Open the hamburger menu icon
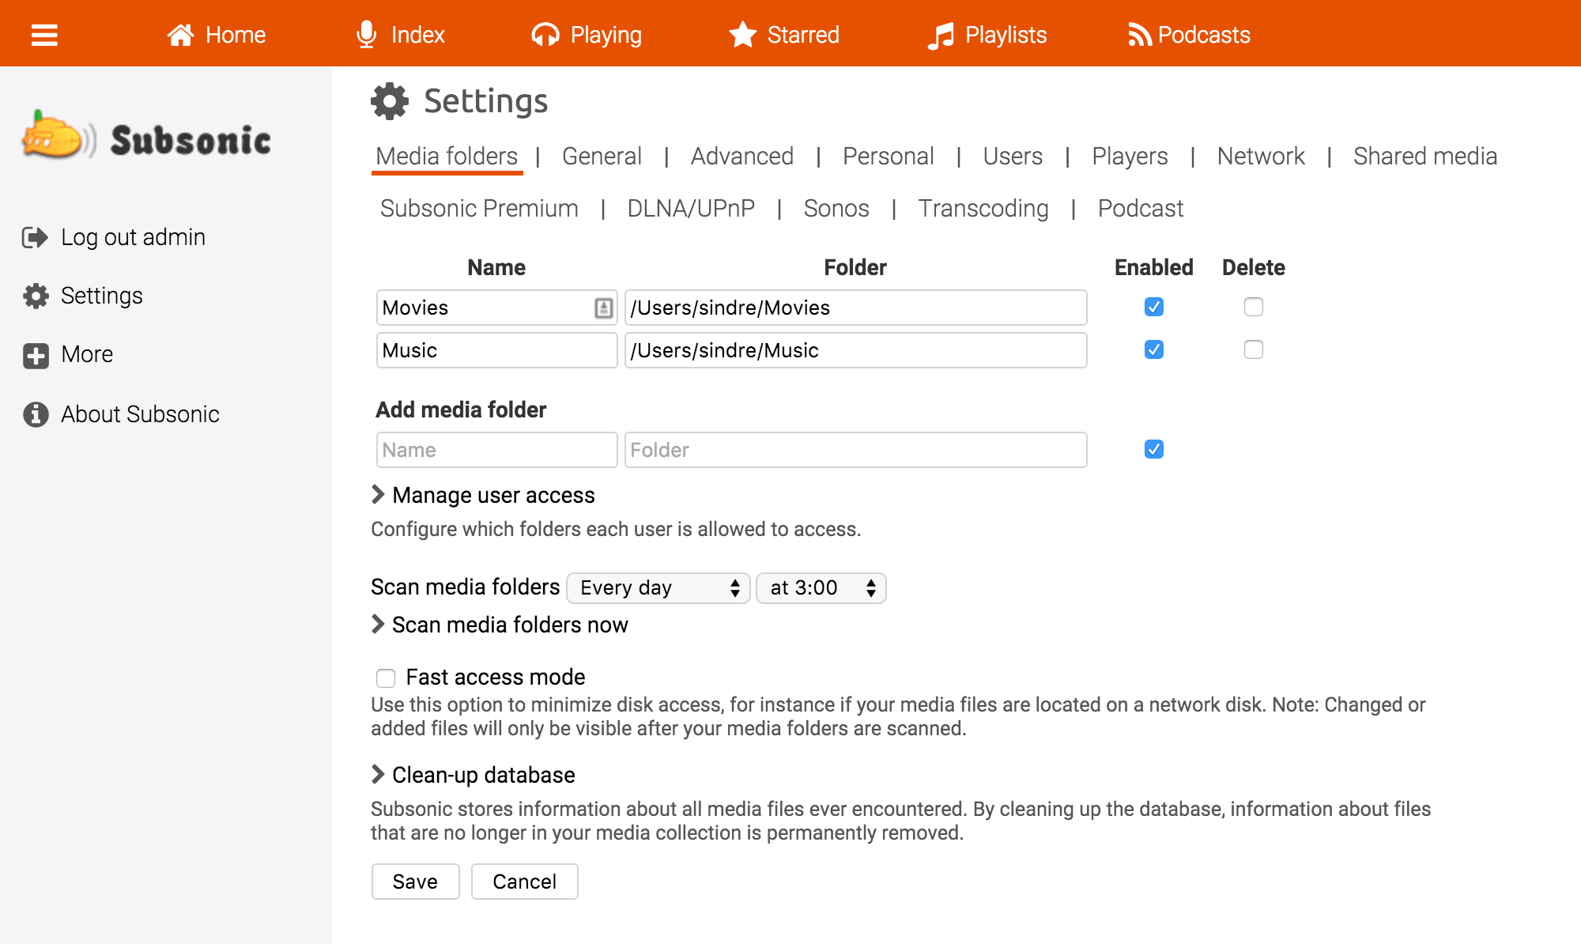This screenshot has width=1581, height=944. [x=44, y=35]
